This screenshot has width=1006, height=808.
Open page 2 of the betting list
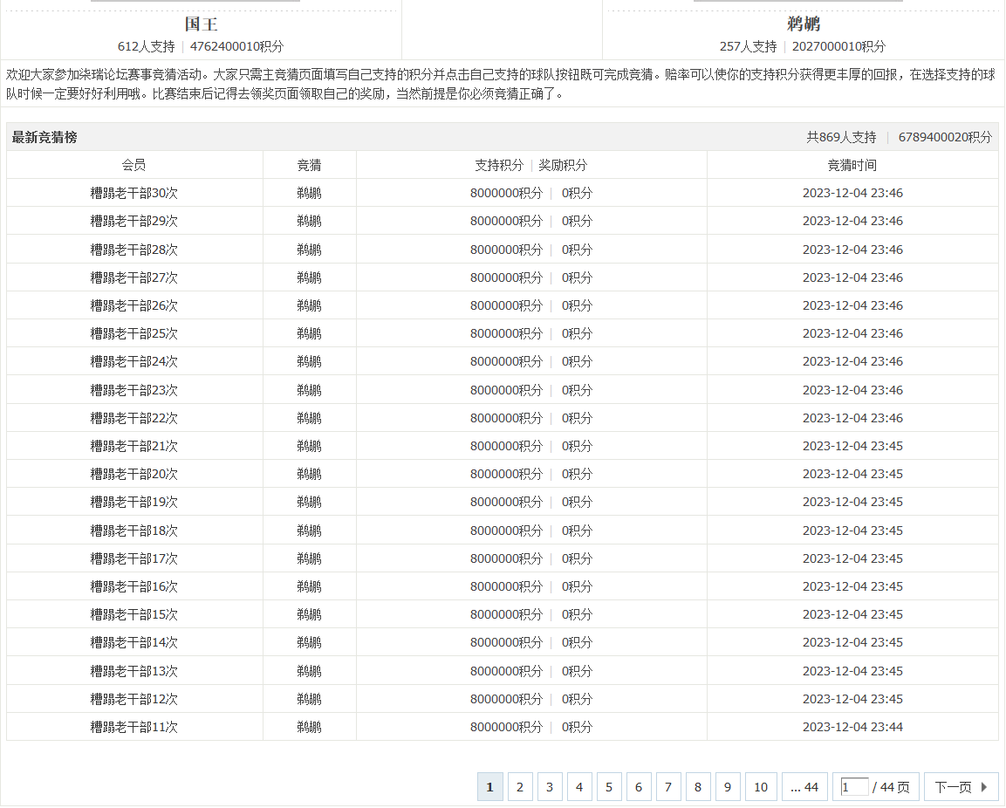coord(520,786)
